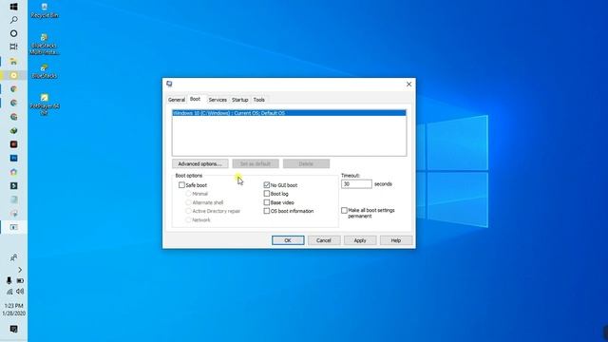Check OS boot information option
The image size is (608, 342).
pyautogui.click(x=266, y=211)
